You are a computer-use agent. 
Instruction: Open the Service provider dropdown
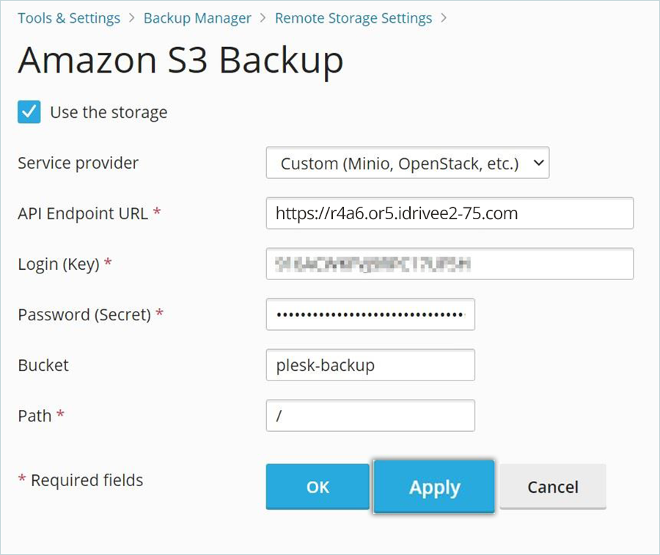click(407, 163)
